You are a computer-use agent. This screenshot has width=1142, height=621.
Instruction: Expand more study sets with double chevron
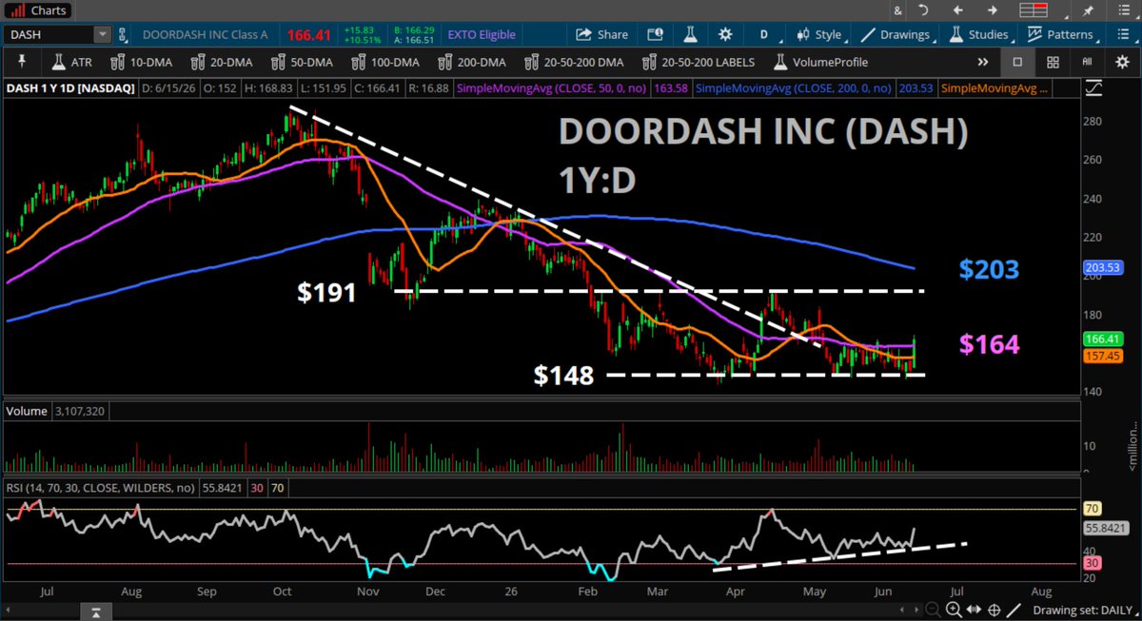tap(983, 62)
